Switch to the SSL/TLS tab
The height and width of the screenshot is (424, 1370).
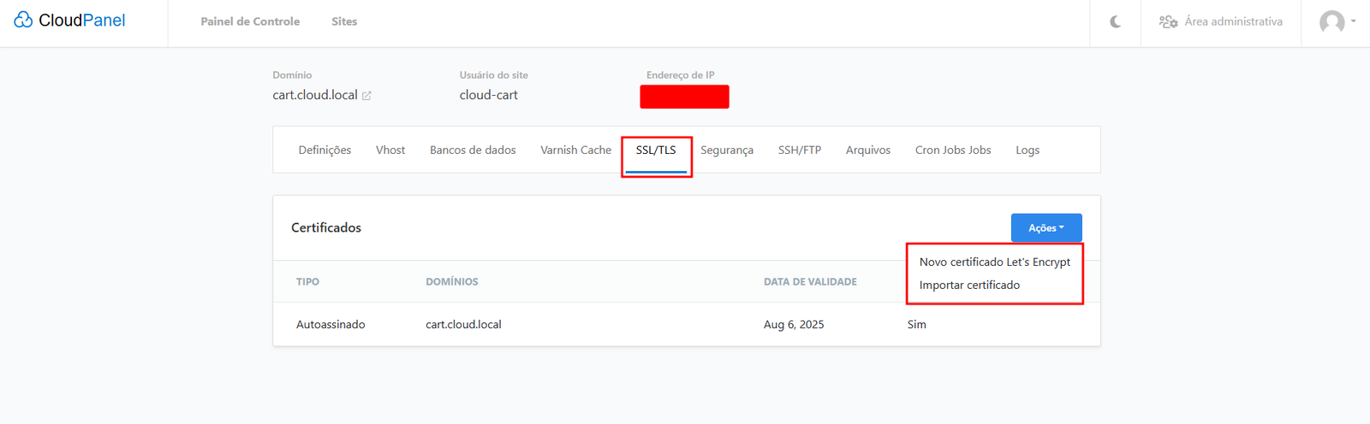pyautogui.click(x=656, y=150)
